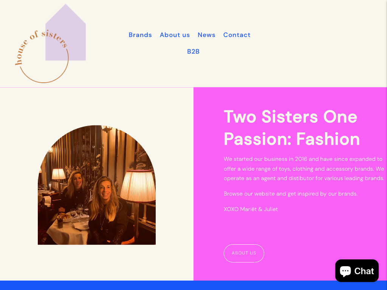This screenshot has width=387, height=290.
Task: Click the Browse our website sentence
Action: [x=291, y=194]
